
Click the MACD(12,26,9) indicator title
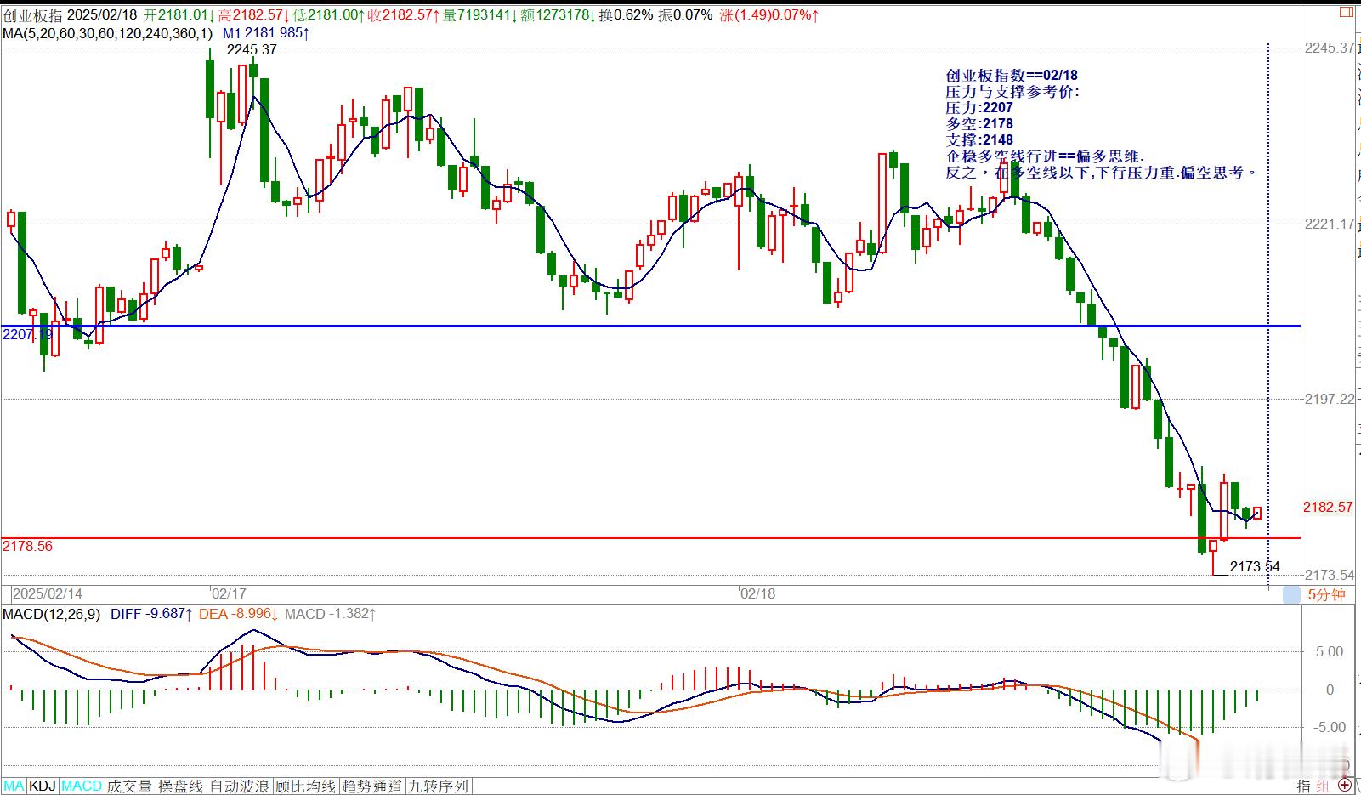click(x=51, y=613)
